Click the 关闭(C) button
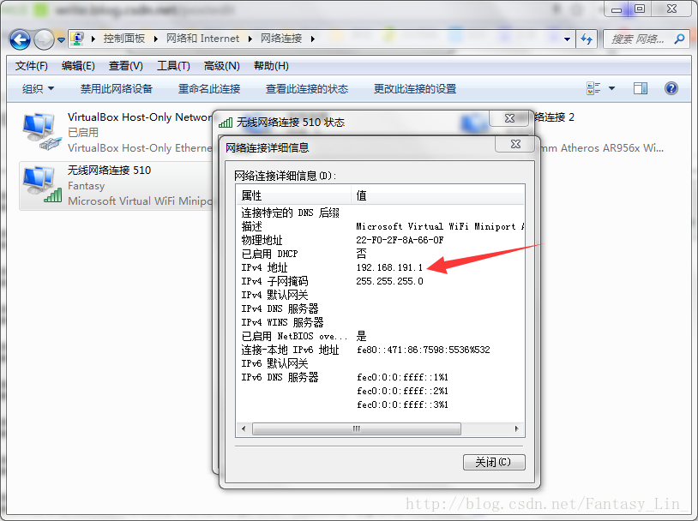This screenshot has height=521, width=698. (x=494, y=462)
